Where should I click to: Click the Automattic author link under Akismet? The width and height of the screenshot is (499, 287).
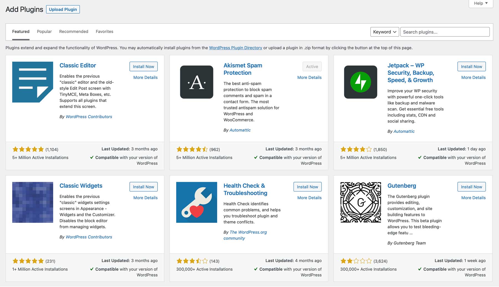pos(240,130)
